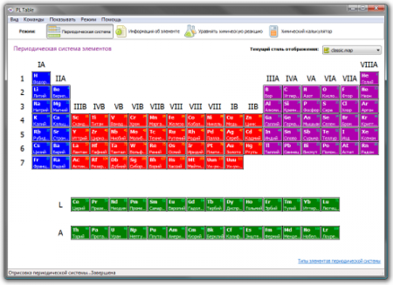Select the lithium Li element cell

pyautogui.click(x=41, y=93)
